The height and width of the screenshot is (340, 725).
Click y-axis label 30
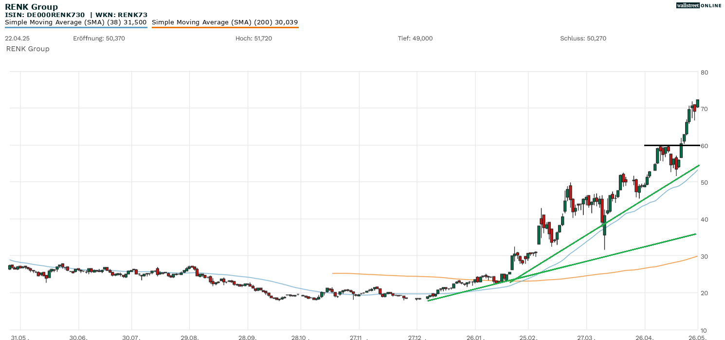point(704,257)
